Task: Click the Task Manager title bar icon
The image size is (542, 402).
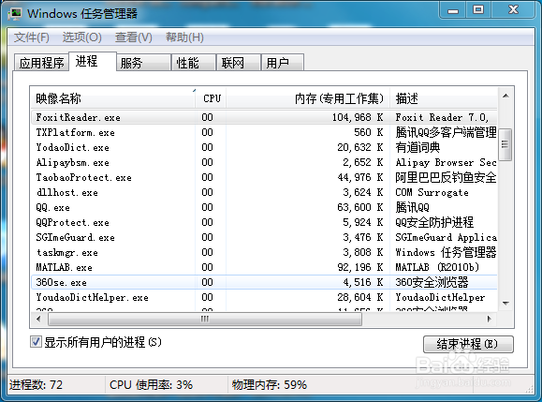Action: click(15, 14)
